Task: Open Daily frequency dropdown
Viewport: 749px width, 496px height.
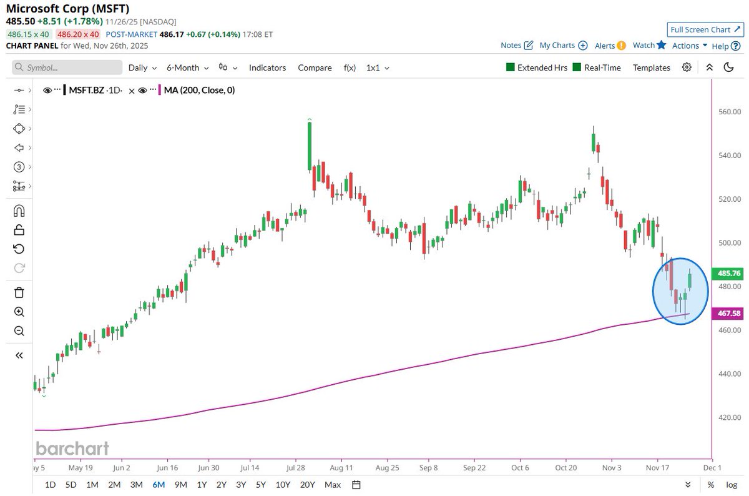Action: click(x=142, y=67)
